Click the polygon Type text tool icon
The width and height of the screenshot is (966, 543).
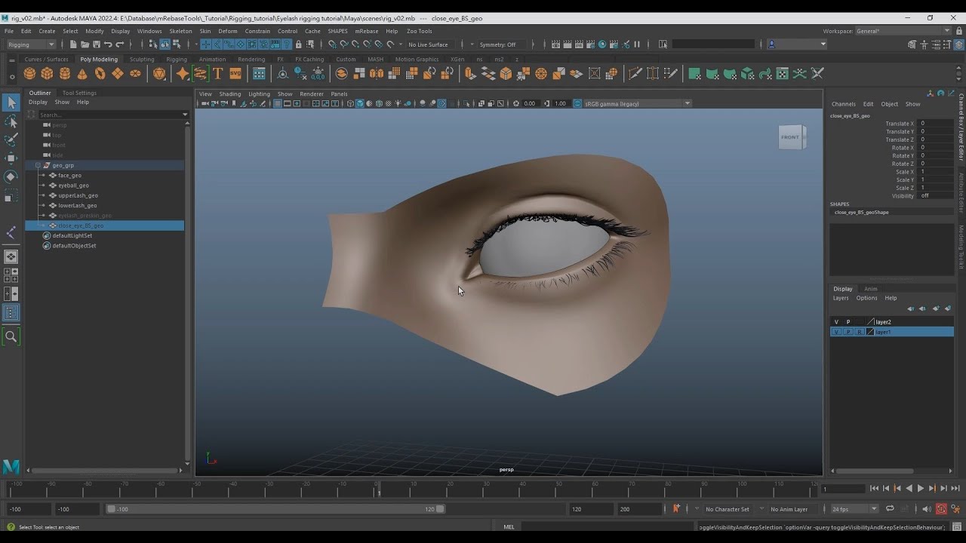click(218, 73)
